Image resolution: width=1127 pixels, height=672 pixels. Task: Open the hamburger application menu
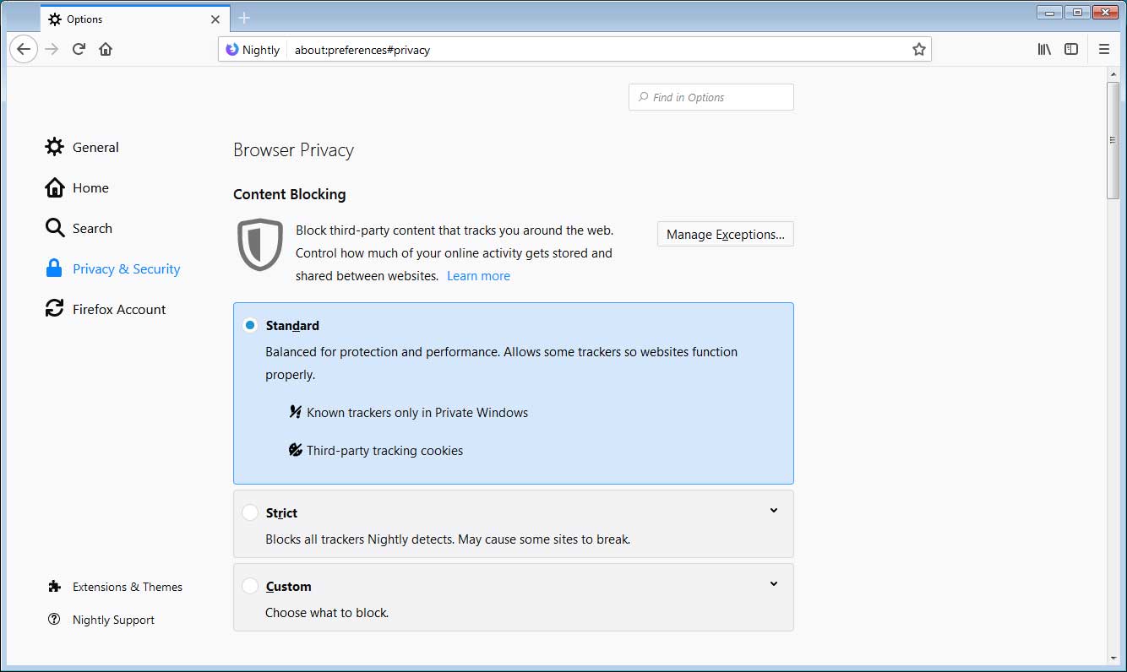1104,49
